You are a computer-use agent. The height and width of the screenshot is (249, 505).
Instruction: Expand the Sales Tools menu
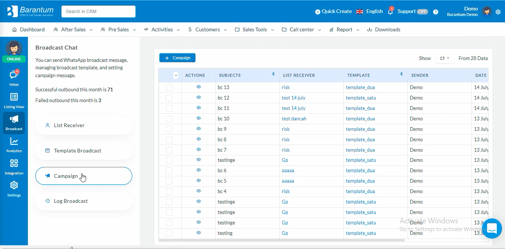click(254, 29)
